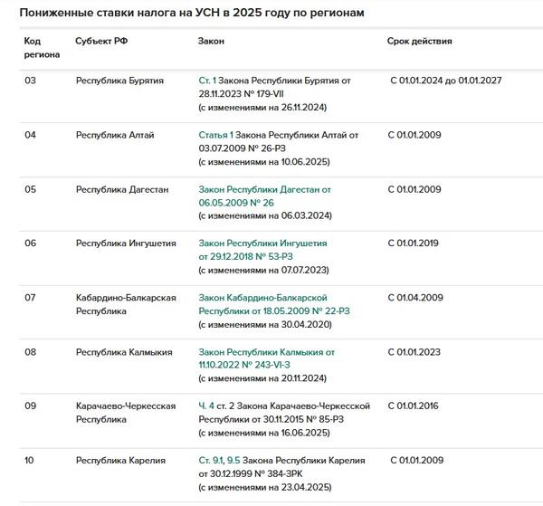Click the region code '07' cell
The image size is (543, 506).
30,298
